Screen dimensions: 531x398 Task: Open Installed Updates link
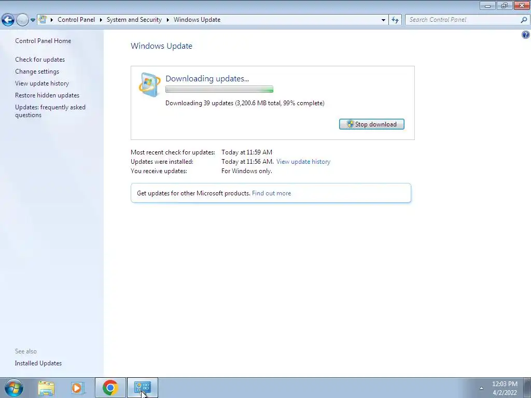tap(38, 363)
